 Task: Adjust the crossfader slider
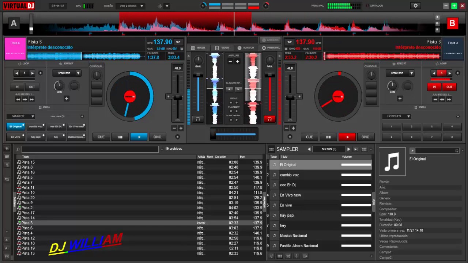tap(213, 134)
